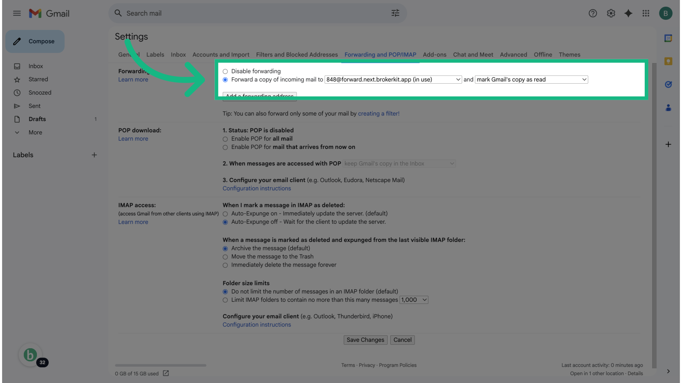The height and width of the screenshot is (383, 682).
Task: Open the Settings gear icon
Action: 611,13
